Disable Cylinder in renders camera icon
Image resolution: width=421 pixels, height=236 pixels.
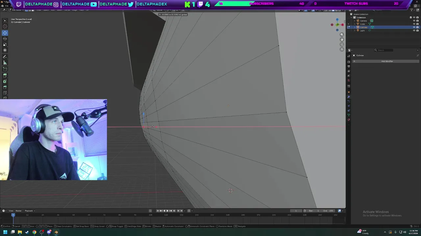click(417, 27)
